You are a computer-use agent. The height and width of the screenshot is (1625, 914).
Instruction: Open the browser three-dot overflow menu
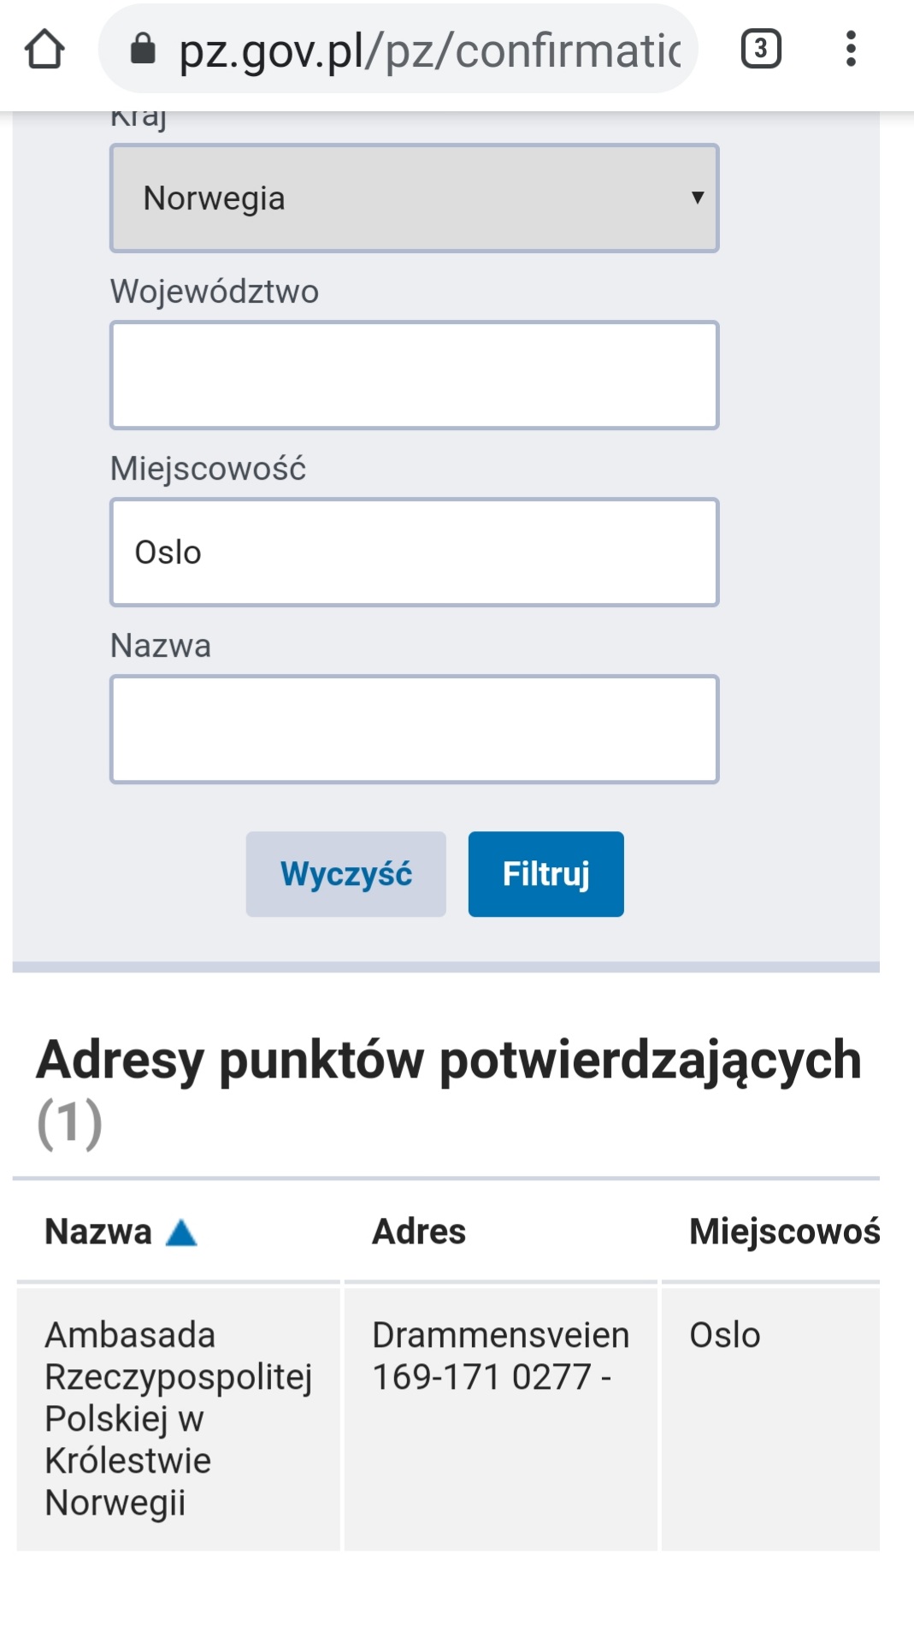849,49
